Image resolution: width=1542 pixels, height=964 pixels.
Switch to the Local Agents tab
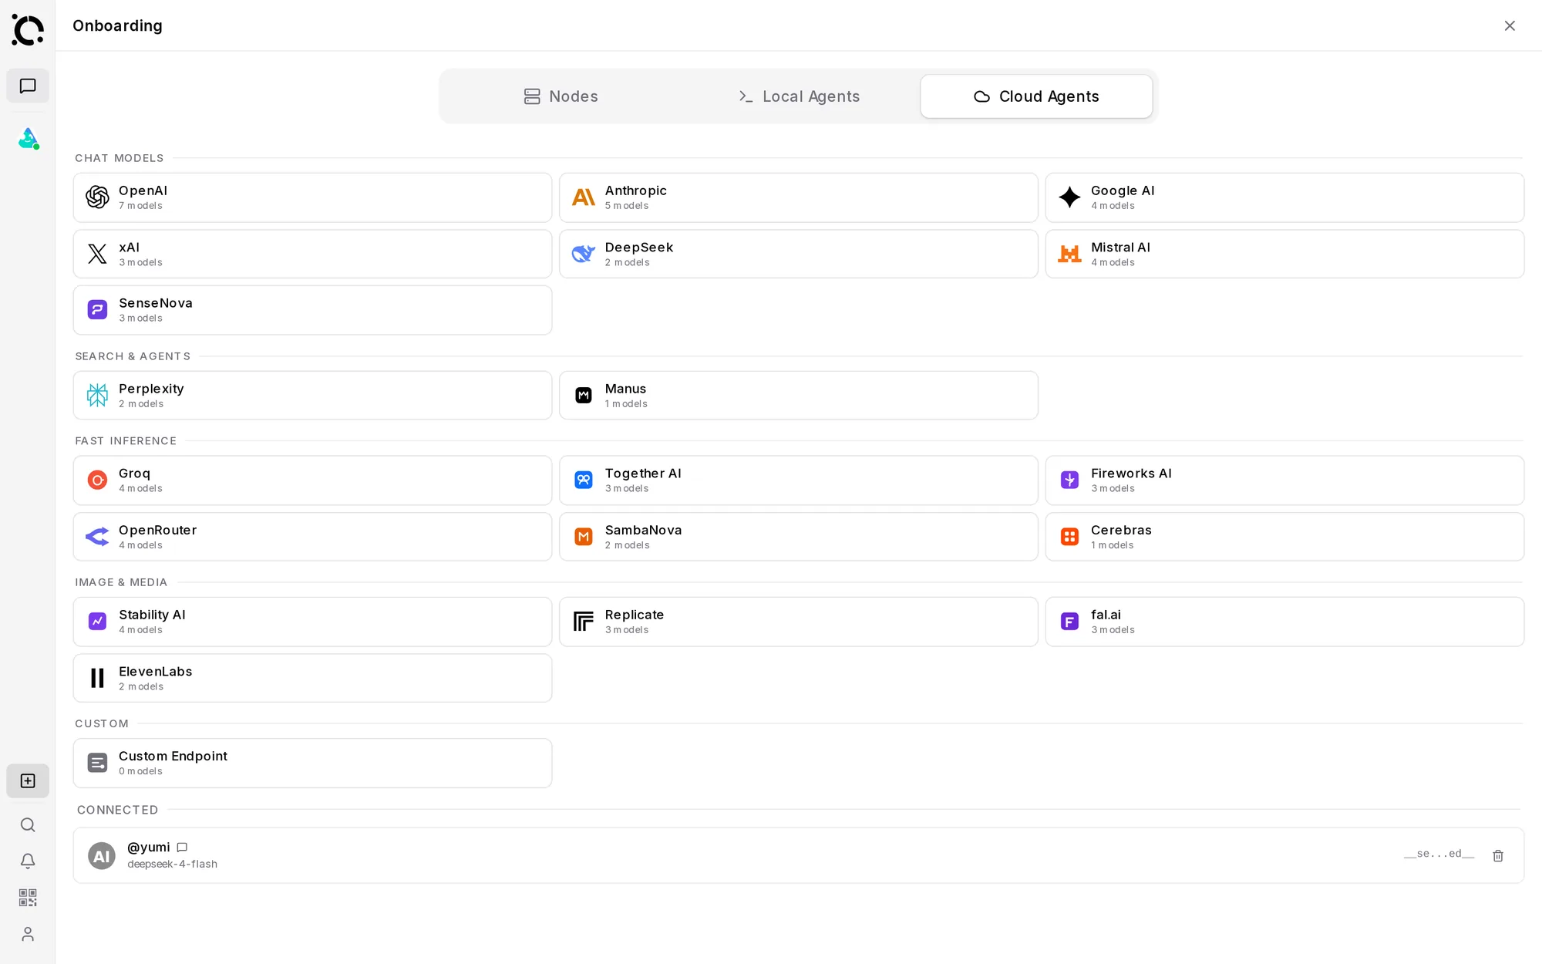pyautogui.click(x=799, y=96)
